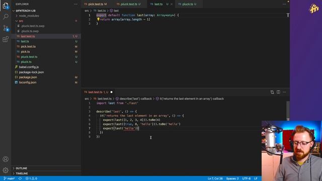Click the open changes icon in lower editor

click(x=272, y=92)
